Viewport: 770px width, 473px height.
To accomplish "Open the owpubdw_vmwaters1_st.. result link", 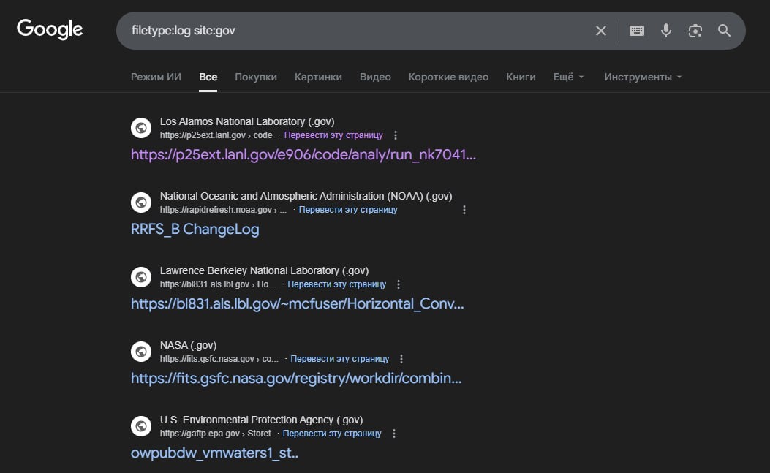I will tap(214, 453).
